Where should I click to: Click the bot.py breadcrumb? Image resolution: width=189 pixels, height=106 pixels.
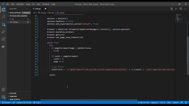[42, 13]
